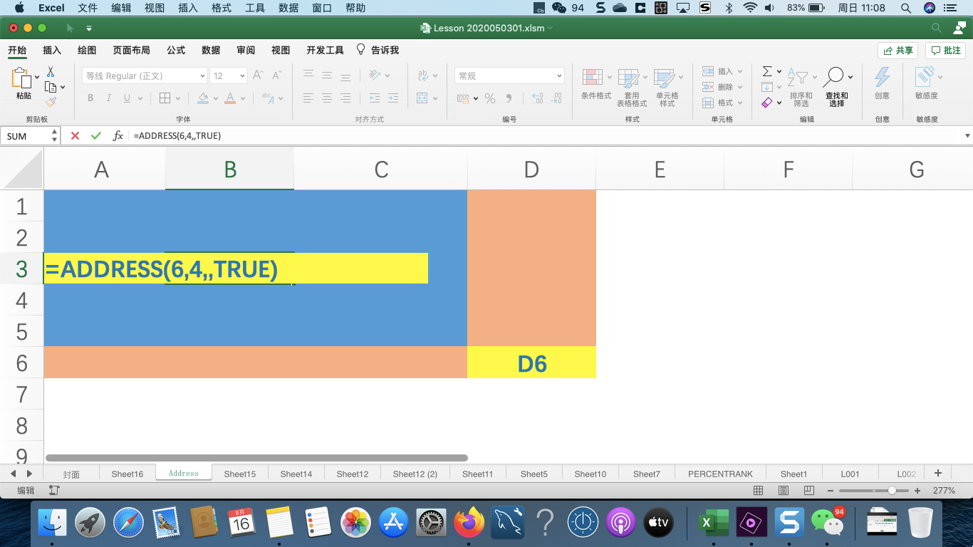Click the 批注 comments button
This screenshot has width=973, height=547.
click(x=945, y=51)
